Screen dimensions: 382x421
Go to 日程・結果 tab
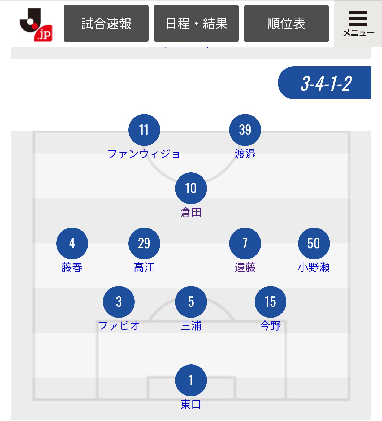(x=196, y=23)
